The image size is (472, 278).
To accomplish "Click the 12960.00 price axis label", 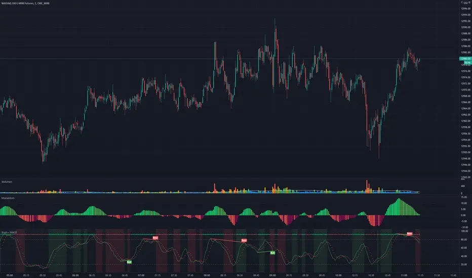I will [x=466, y=121].
